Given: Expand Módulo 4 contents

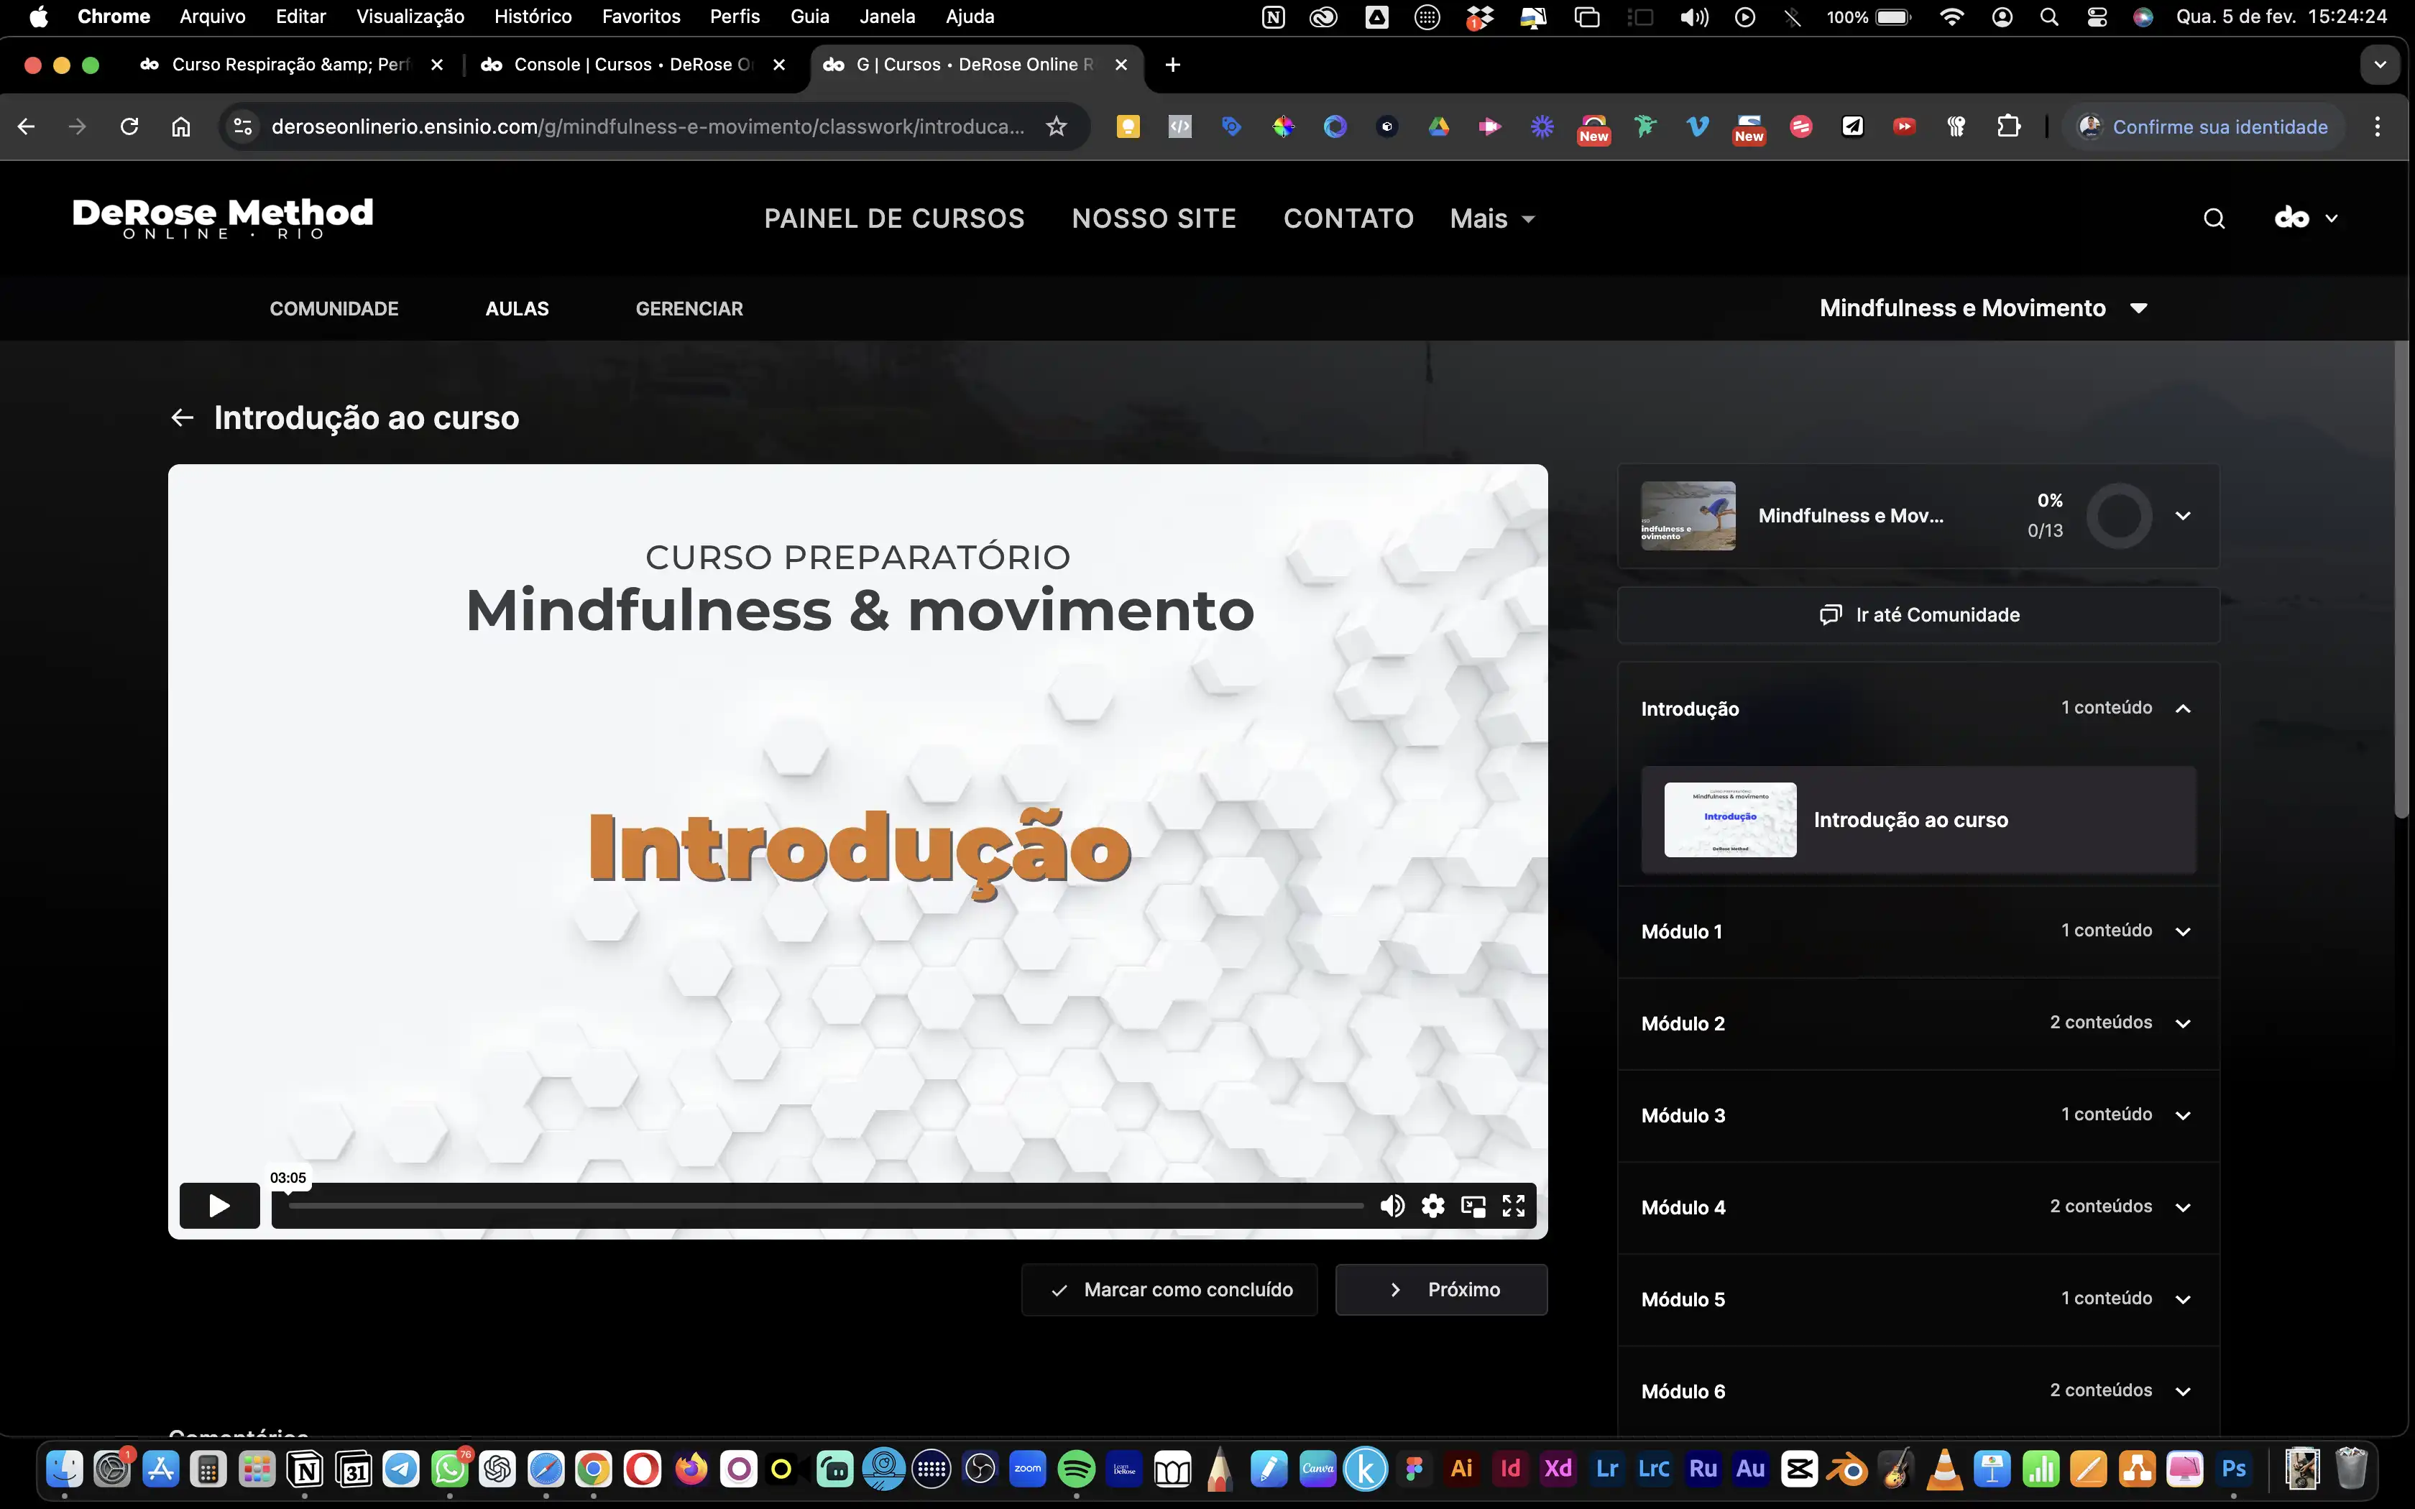Looking at the screenshot, I should [x=2182, y=1206].
